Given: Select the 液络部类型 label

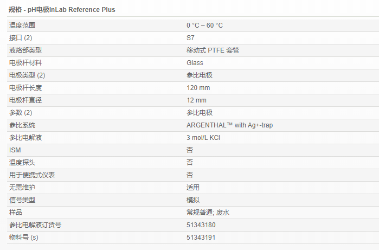Looking at the screenshot, I should [x=25, y=50].
